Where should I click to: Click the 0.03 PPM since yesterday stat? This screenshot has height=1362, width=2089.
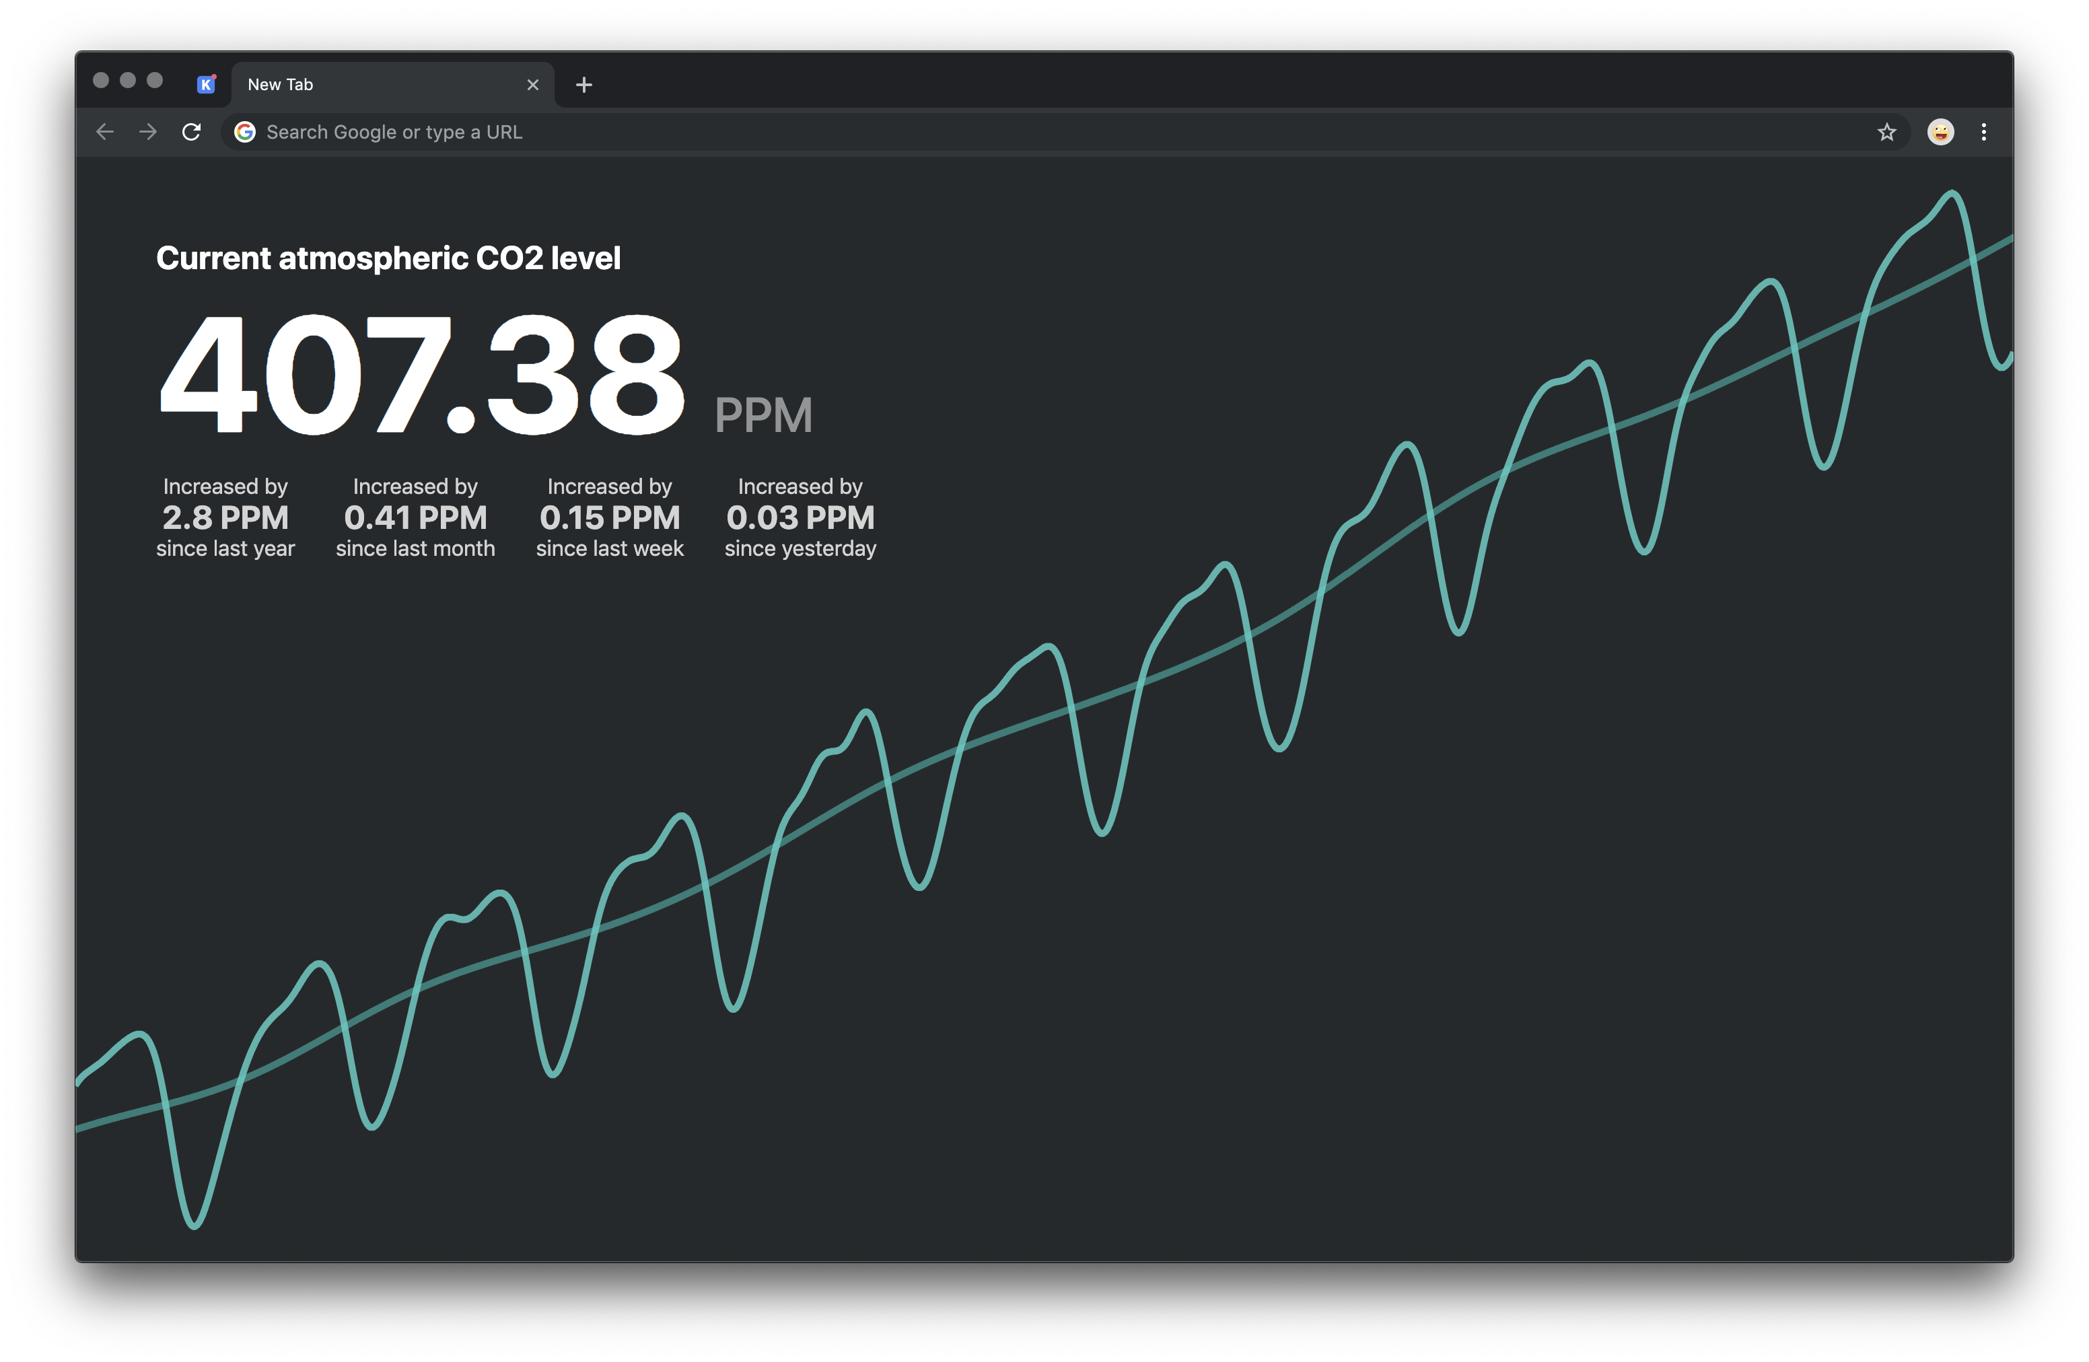pyautogui.click(x=800, y=517)
